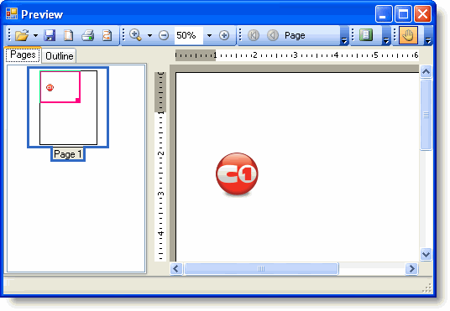Go to the previous page button
The height and width of the screenshot is (311, 450).
(x=273, y=35)
